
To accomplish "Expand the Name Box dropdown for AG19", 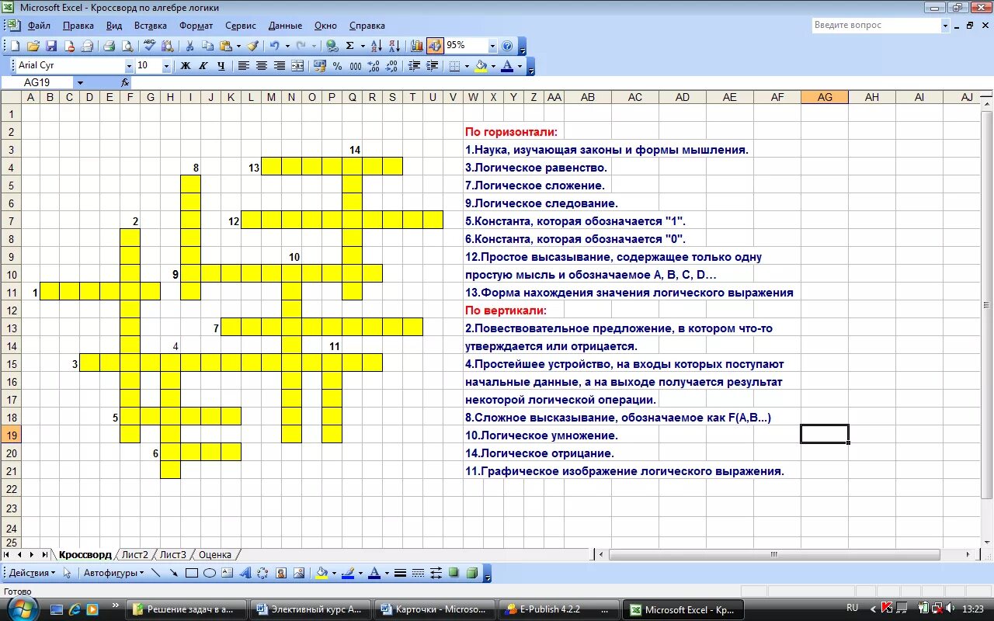I will (x=79, y=82).
